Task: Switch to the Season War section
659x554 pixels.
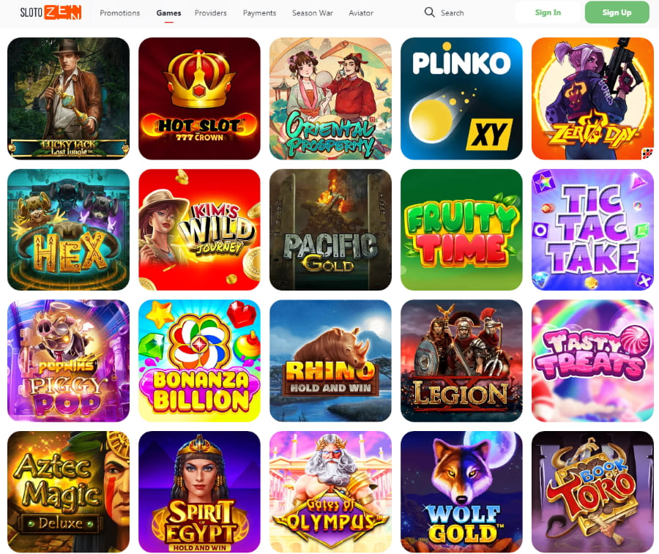Action: coord(312,13)
